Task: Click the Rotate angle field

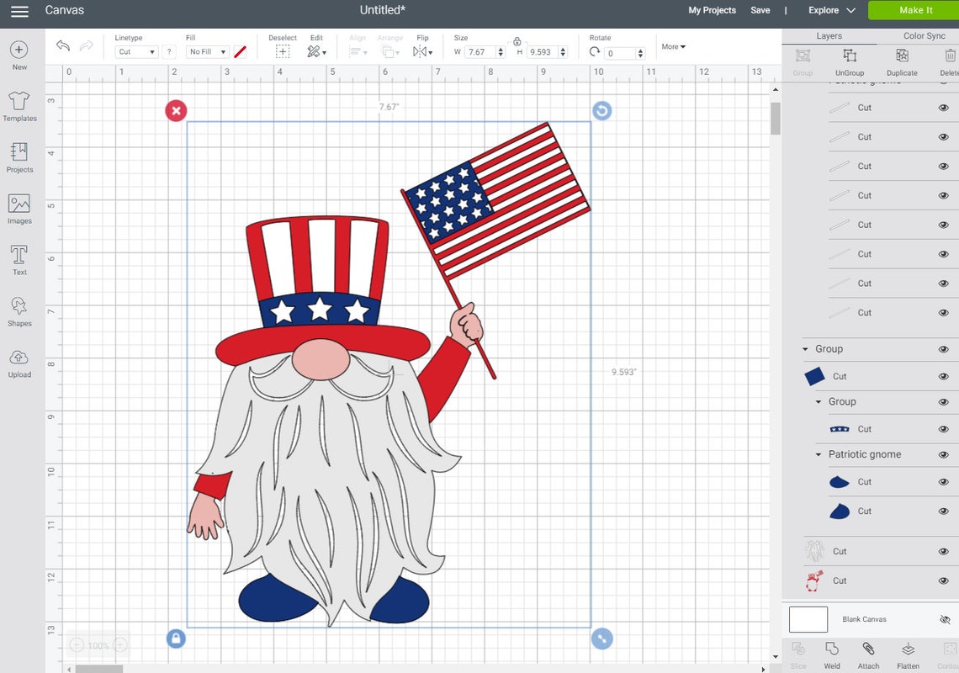Action: 620,53
